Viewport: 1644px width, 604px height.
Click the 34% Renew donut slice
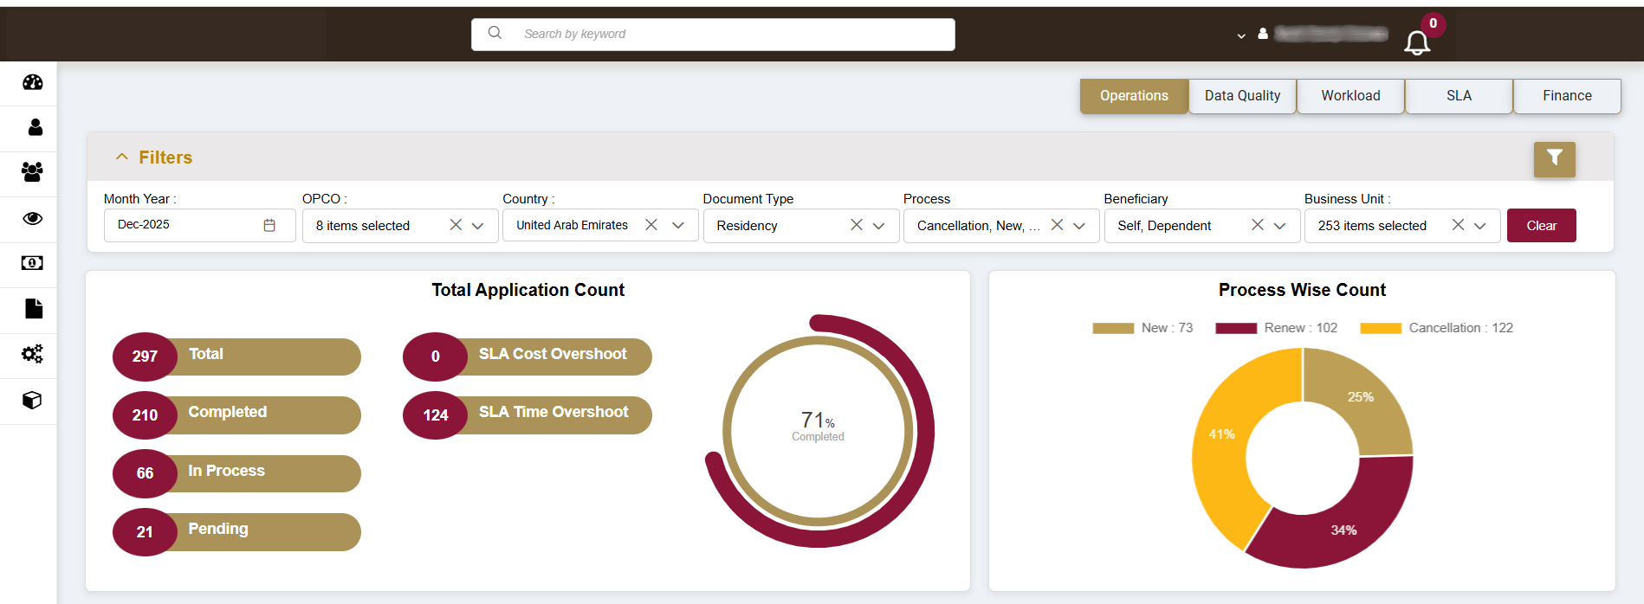[1343, 530]
